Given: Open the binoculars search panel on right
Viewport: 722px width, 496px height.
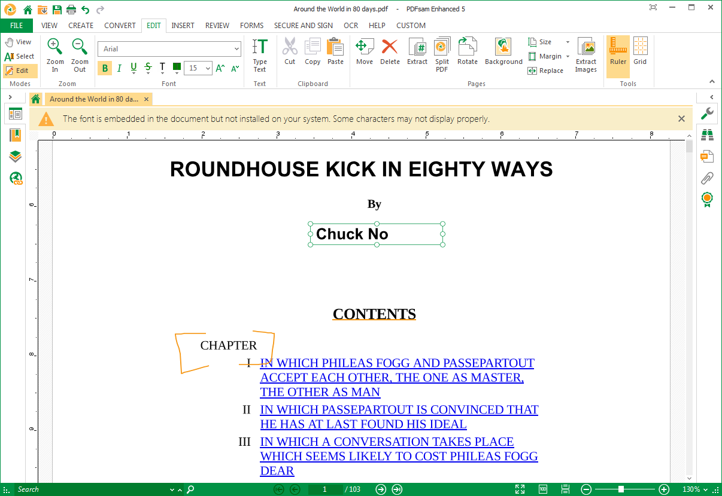Looking at the screenshot, I should [x=707, y=135].
